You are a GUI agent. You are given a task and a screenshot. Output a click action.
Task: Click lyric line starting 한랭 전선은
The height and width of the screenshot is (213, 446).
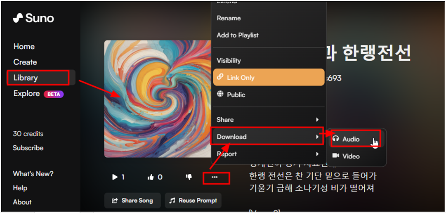[313, 176]
